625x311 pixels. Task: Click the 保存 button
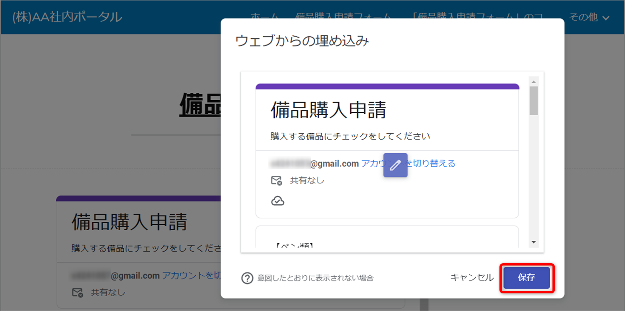pyautogui.click(x=526, y=278)
